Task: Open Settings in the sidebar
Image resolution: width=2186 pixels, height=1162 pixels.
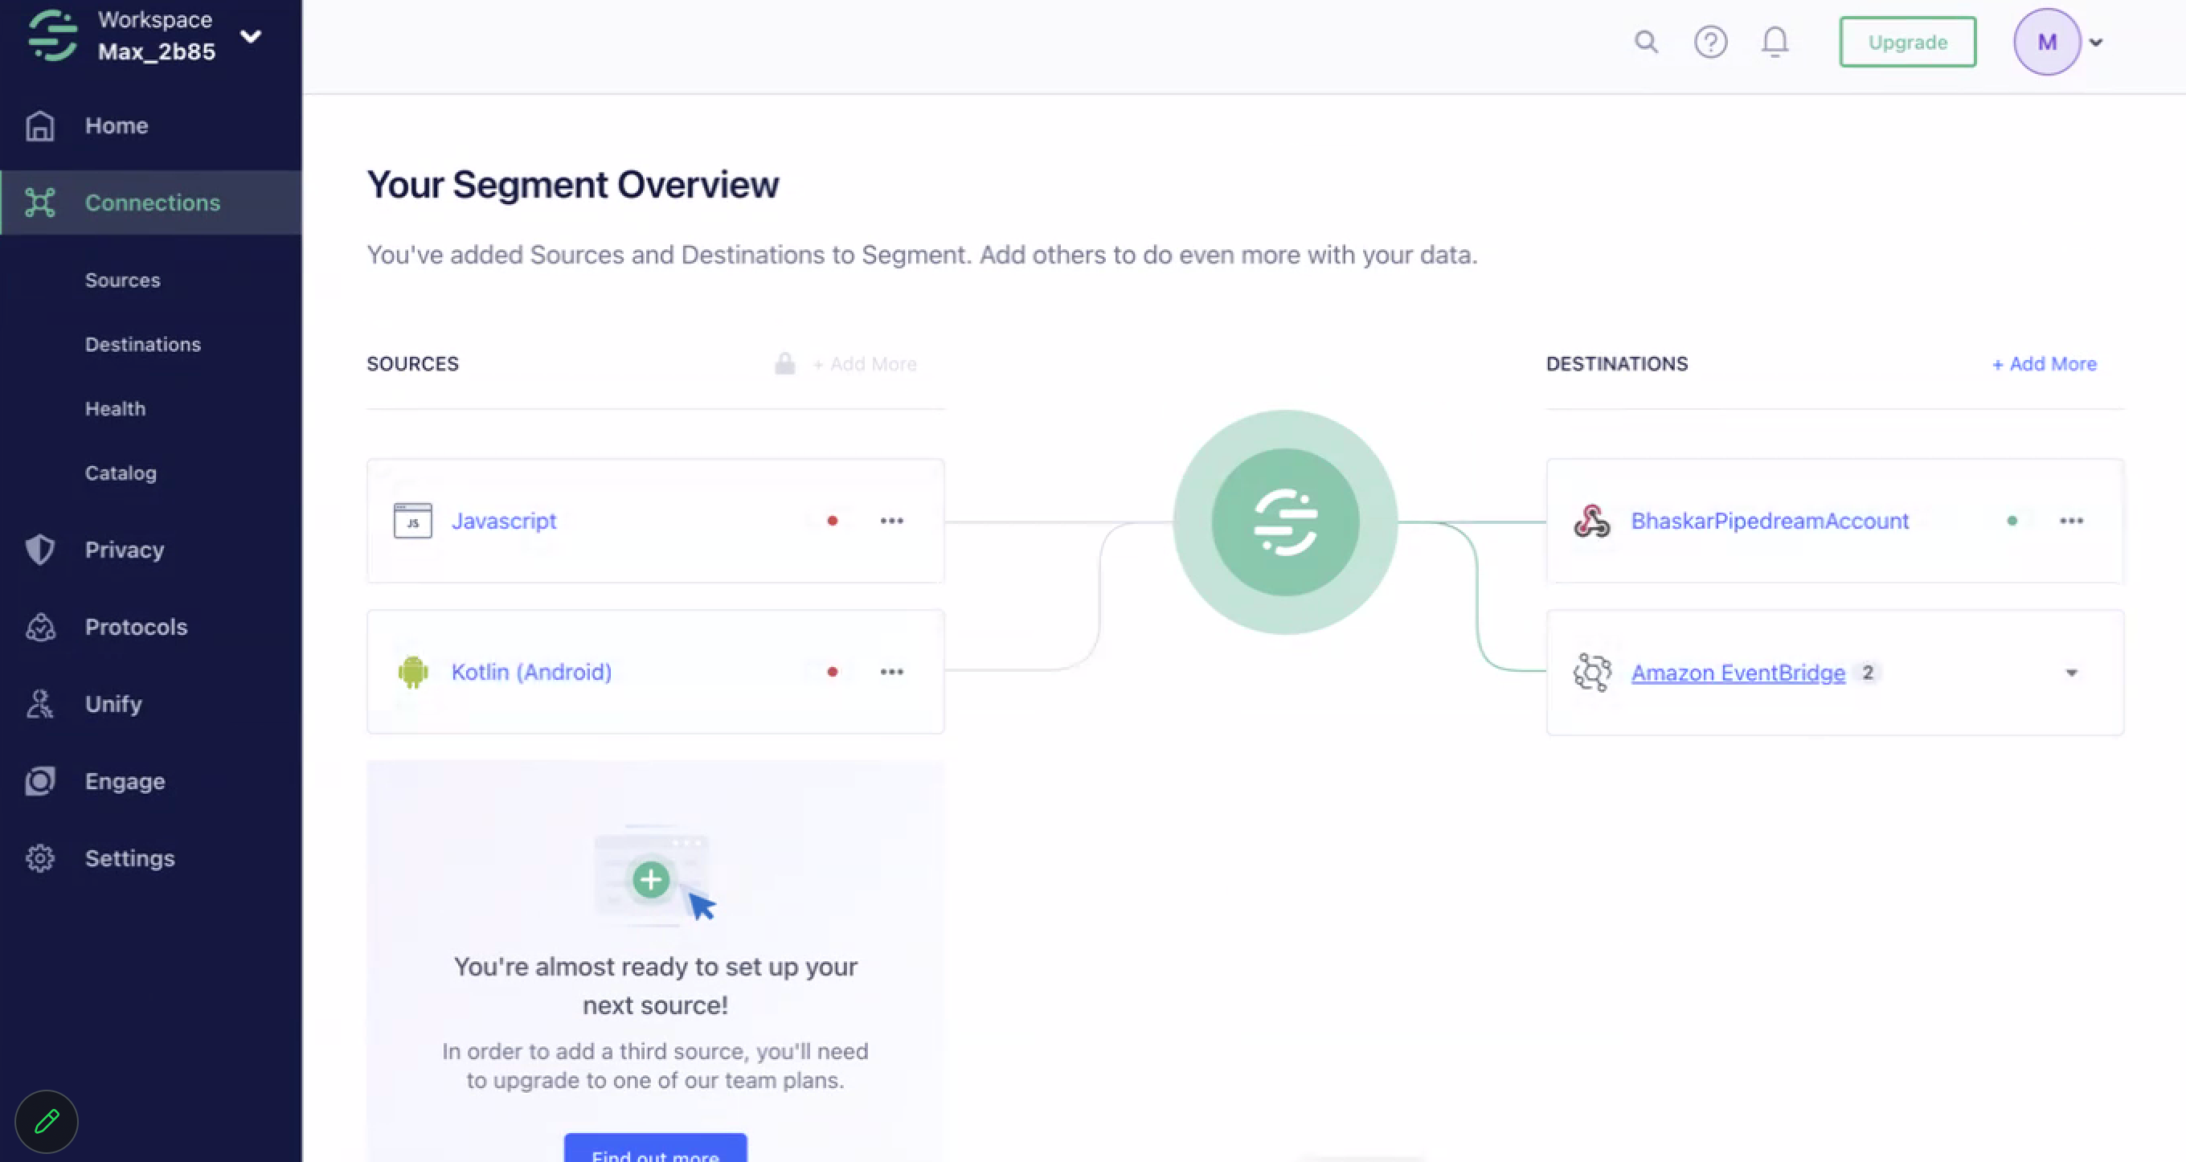Action: tap(130, 859)
